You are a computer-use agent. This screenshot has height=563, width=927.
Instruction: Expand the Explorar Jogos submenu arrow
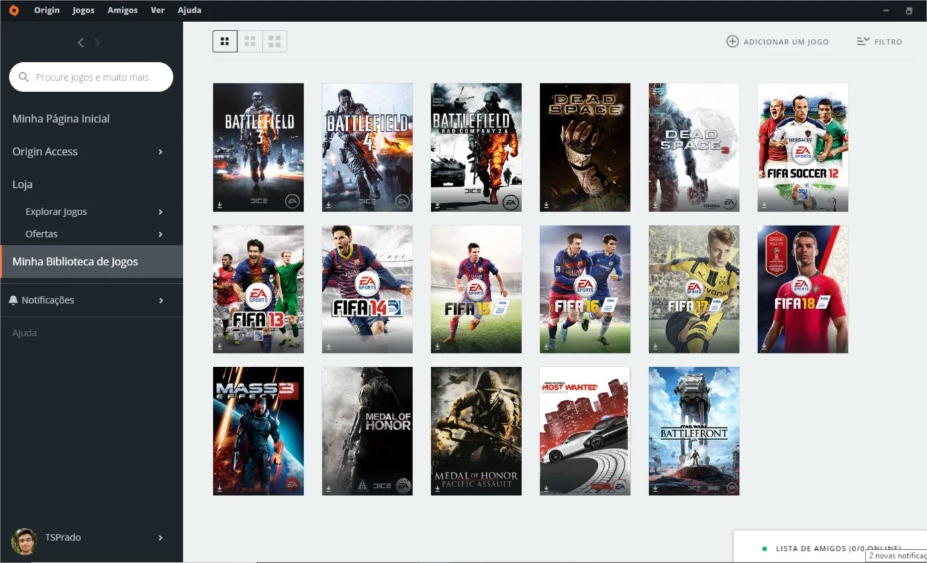[160, 212]
